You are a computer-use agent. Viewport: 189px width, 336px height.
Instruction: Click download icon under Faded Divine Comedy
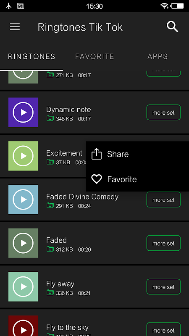[50, 206]
